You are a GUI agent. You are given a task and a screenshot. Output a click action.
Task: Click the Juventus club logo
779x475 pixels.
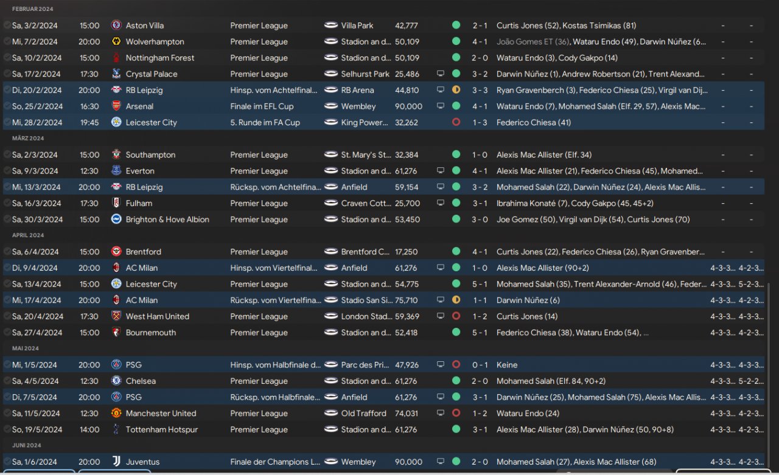tap(116, 462)
